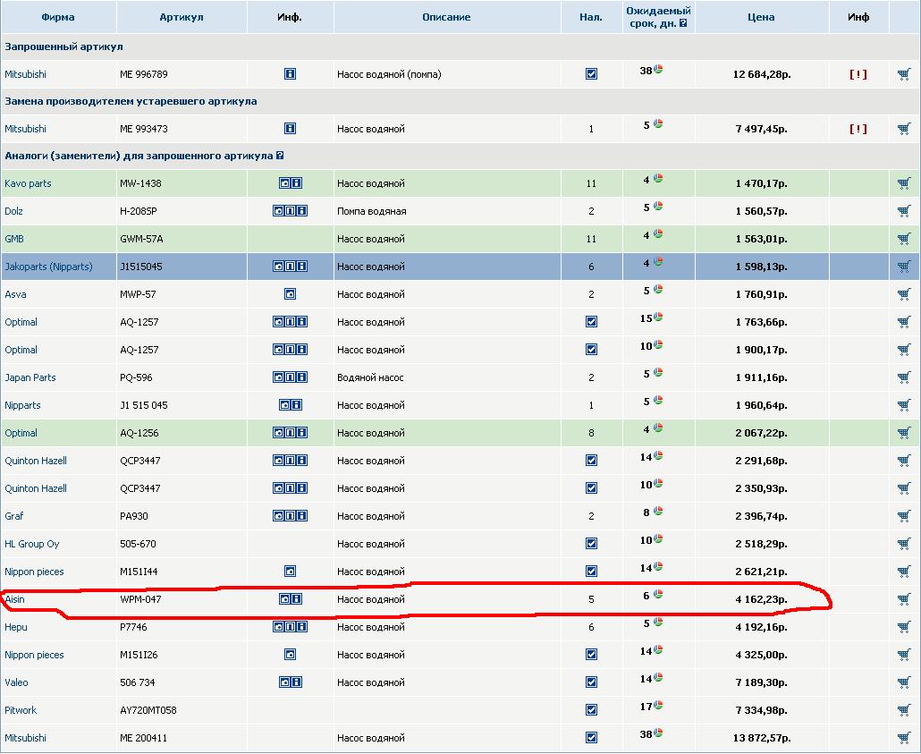Click the Артикул column header
The height and width of the screenshot is (754, 921).
pyautogui.click(x=182, y=17)
